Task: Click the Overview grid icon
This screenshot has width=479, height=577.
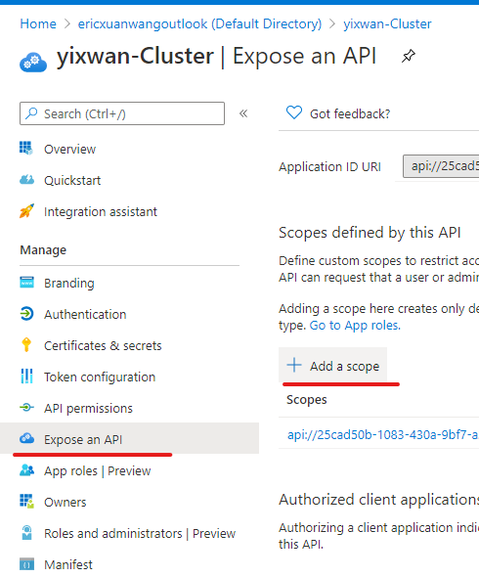Action: click(x=26, y=149)
